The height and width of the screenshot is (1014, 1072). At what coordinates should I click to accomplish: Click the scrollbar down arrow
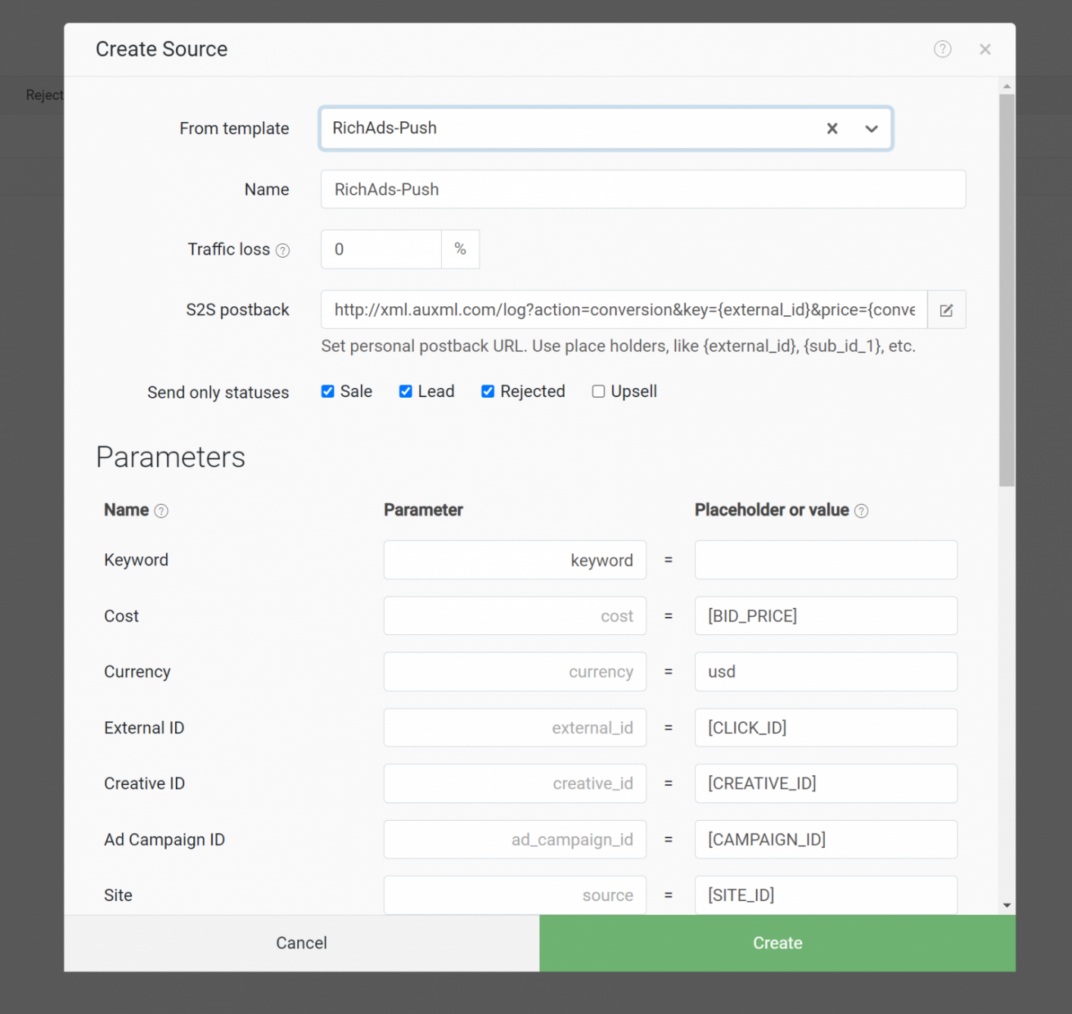click(1007, 905)
